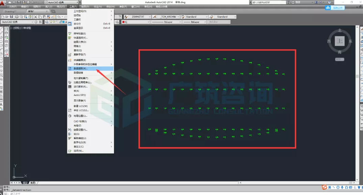This screenshot has height=195, width=363.
Task: Choose 命名 UCS(U)... from menu
Action: coord(91,110)
